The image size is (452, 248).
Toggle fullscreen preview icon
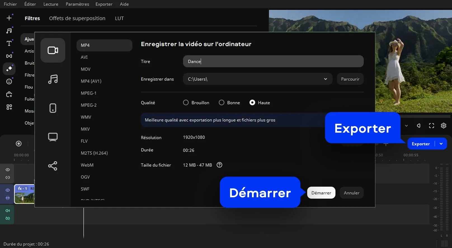432,126
